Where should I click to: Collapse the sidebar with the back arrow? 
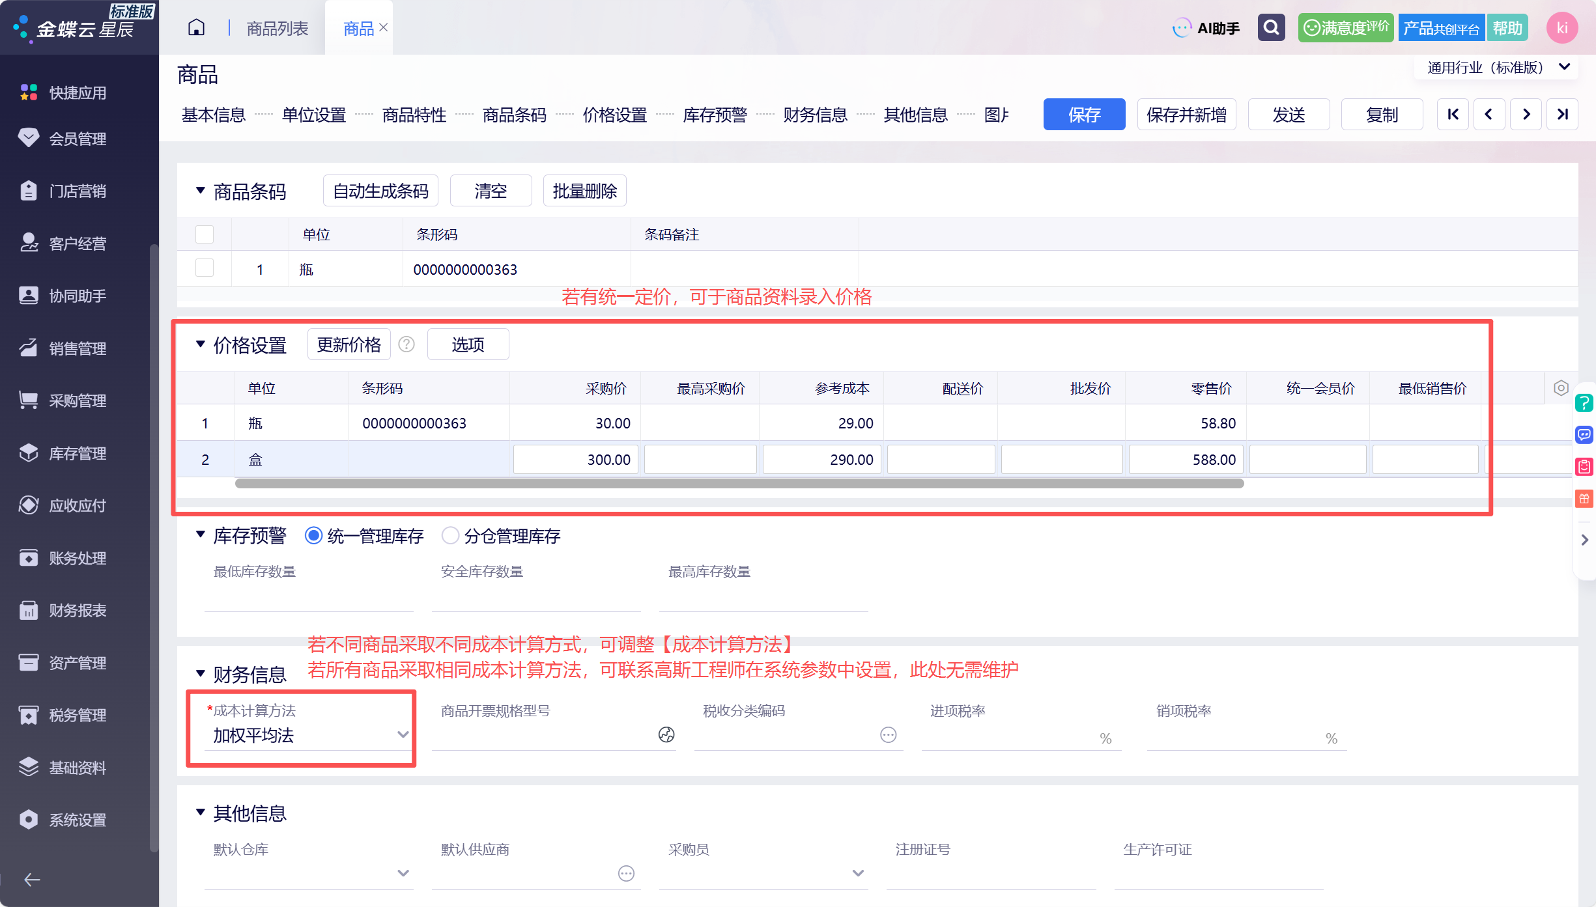tap(32, 880)
